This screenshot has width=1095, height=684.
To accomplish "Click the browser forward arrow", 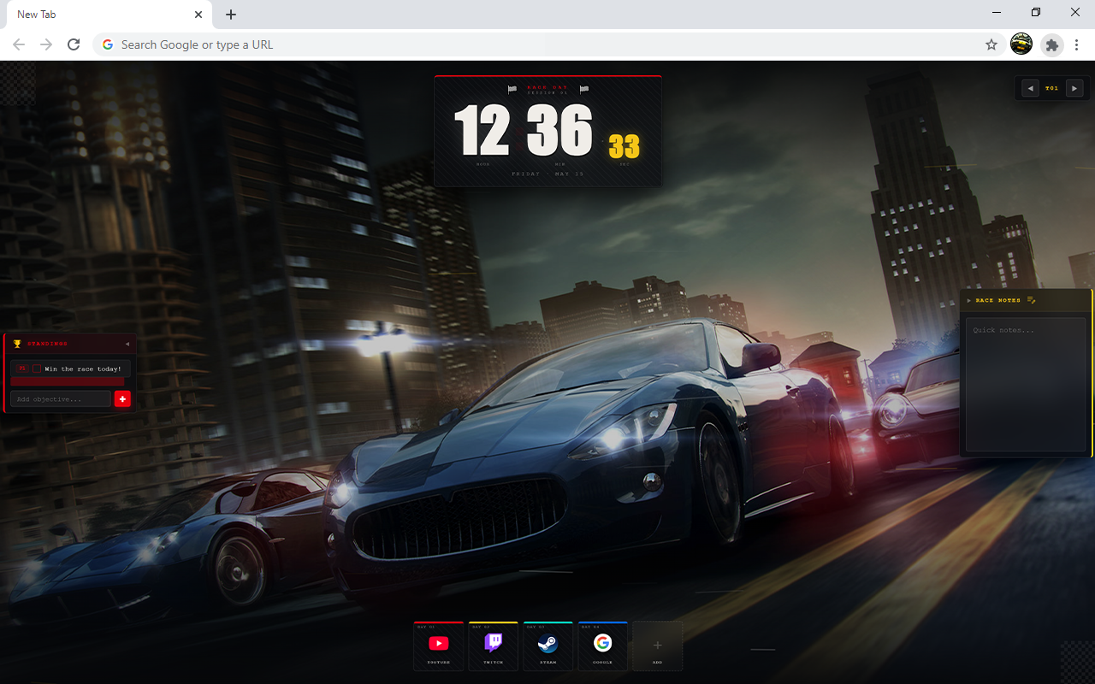I will (x=46, y=44).
